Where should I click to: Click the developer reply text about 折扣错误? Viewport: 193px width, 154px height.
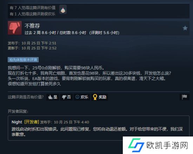(97, 132)
